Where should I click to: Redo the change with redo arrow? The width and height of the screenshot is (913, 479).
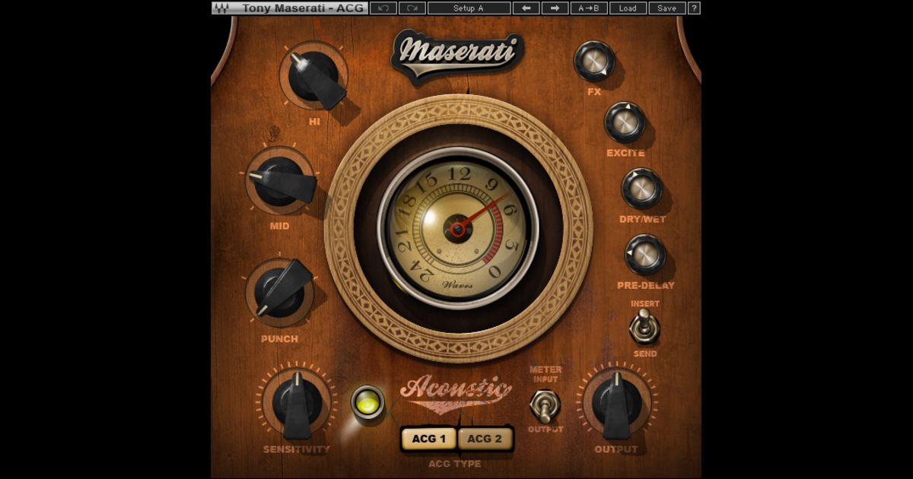(412, 8)
